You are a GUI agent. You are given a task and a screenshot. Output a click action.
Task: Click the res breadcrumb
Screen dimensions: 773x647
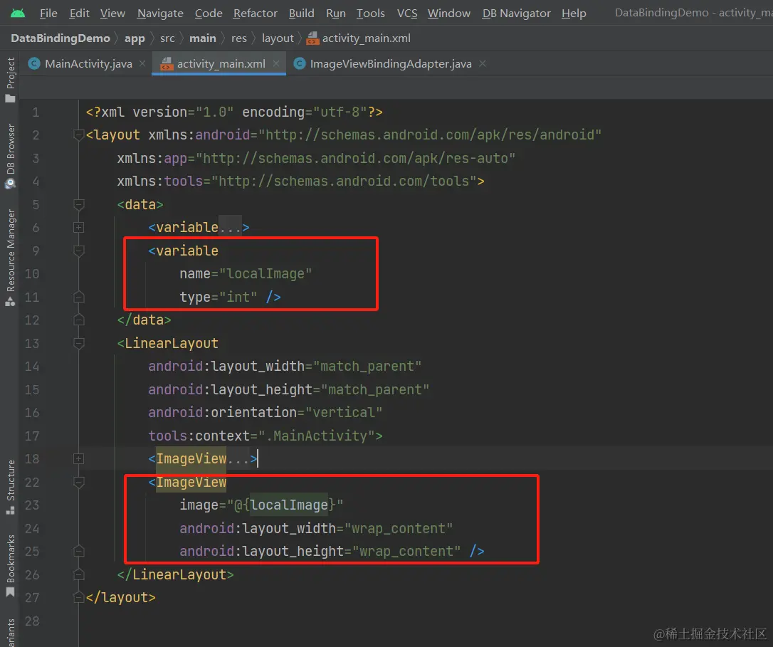coord(239,38)
